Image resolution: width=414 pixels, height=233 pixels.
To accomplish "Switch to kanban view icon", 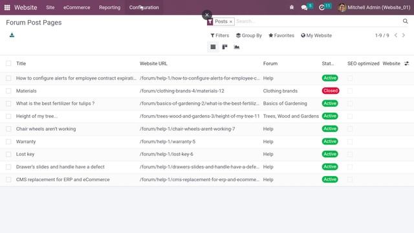I will (x=224, y=47).
